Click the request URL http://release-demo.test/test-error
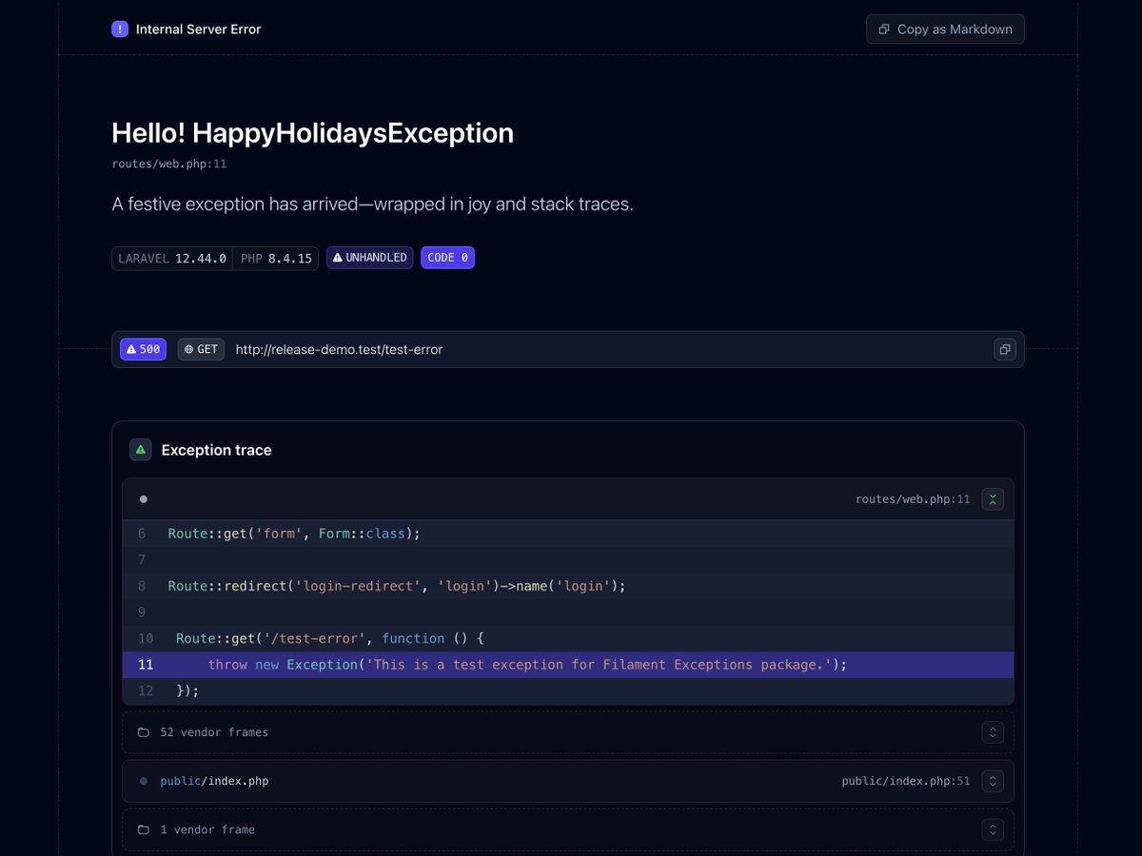 [339, 349]
